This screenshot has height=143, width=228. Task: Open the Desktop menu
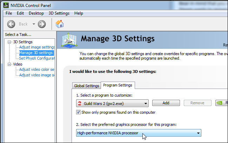pos(36,13)
